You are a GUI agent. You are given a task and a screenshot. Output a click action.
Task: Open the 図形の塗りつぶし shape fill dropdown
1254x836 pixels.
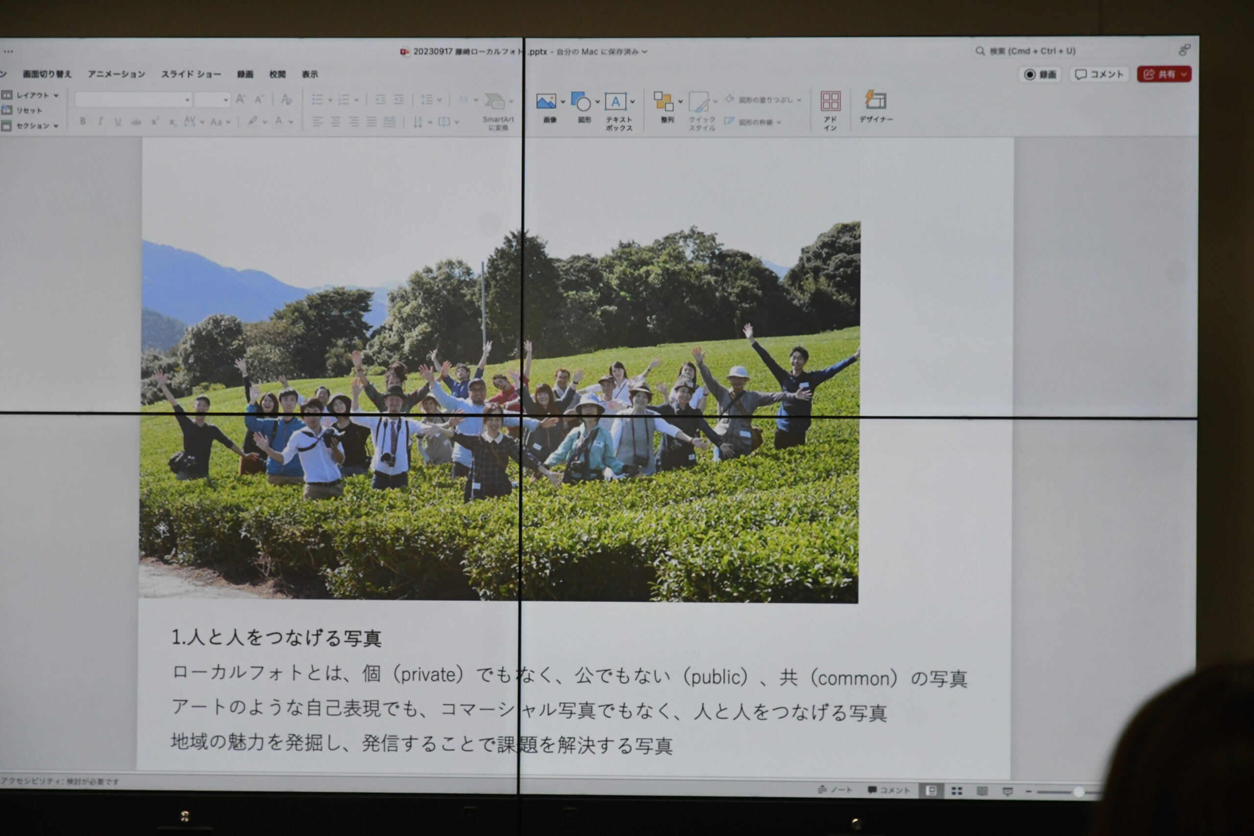763,100
